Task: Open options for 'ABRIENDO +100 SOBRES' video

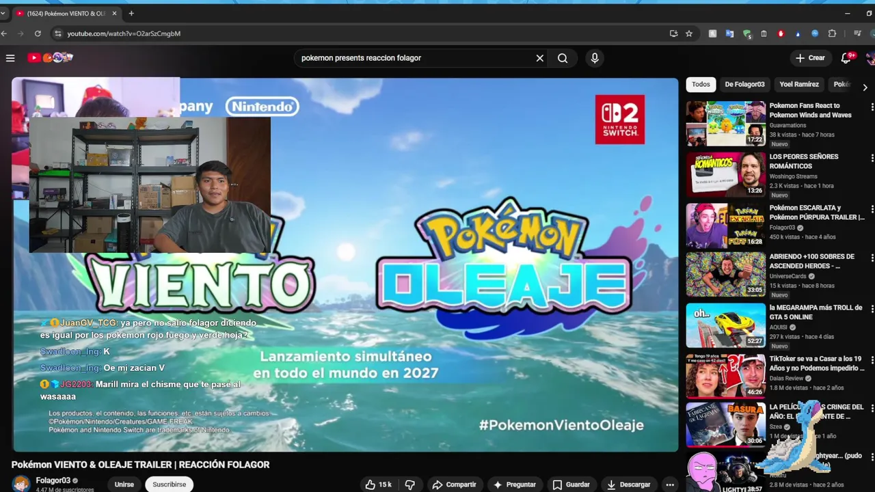Action: point(872,258)
